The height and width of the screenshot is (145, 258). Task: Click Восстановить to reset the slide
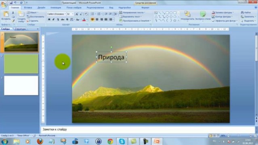click(x=36, y=17)
